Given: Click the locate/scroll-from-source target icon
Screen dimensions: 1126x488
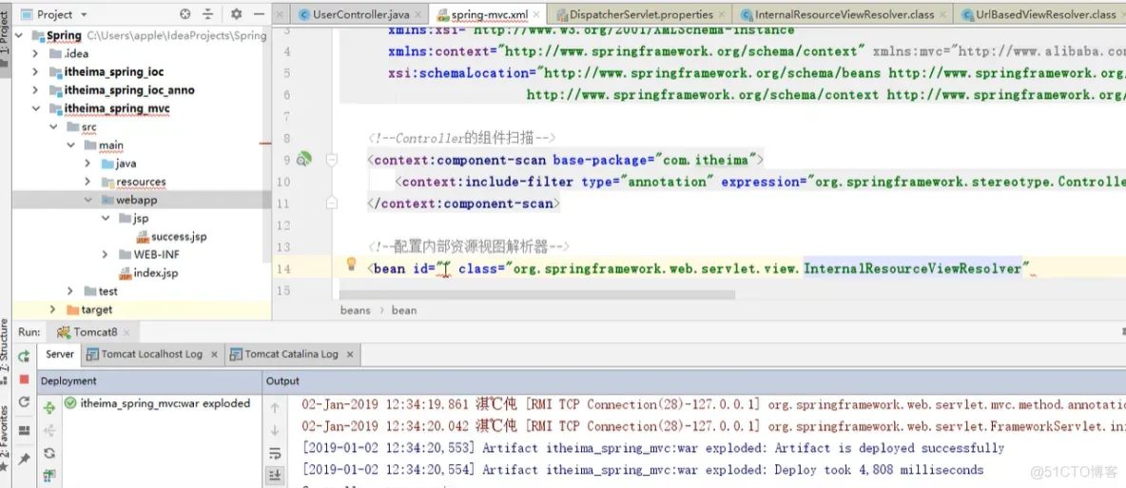Looking at the screenshot, I should click(x=185, y=13).
